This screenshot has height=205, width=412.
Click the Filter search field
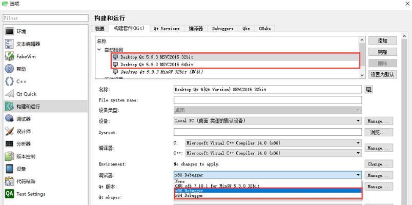[46, 18]
